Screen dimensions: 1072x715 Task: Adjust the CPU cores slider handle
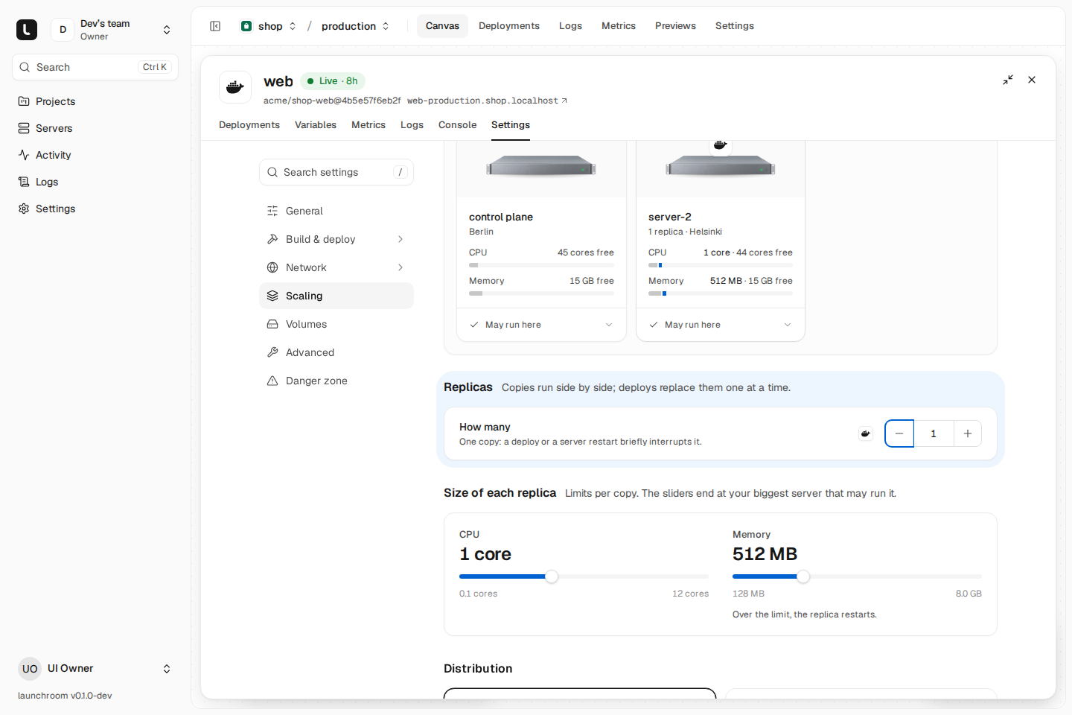click(552, 576)
